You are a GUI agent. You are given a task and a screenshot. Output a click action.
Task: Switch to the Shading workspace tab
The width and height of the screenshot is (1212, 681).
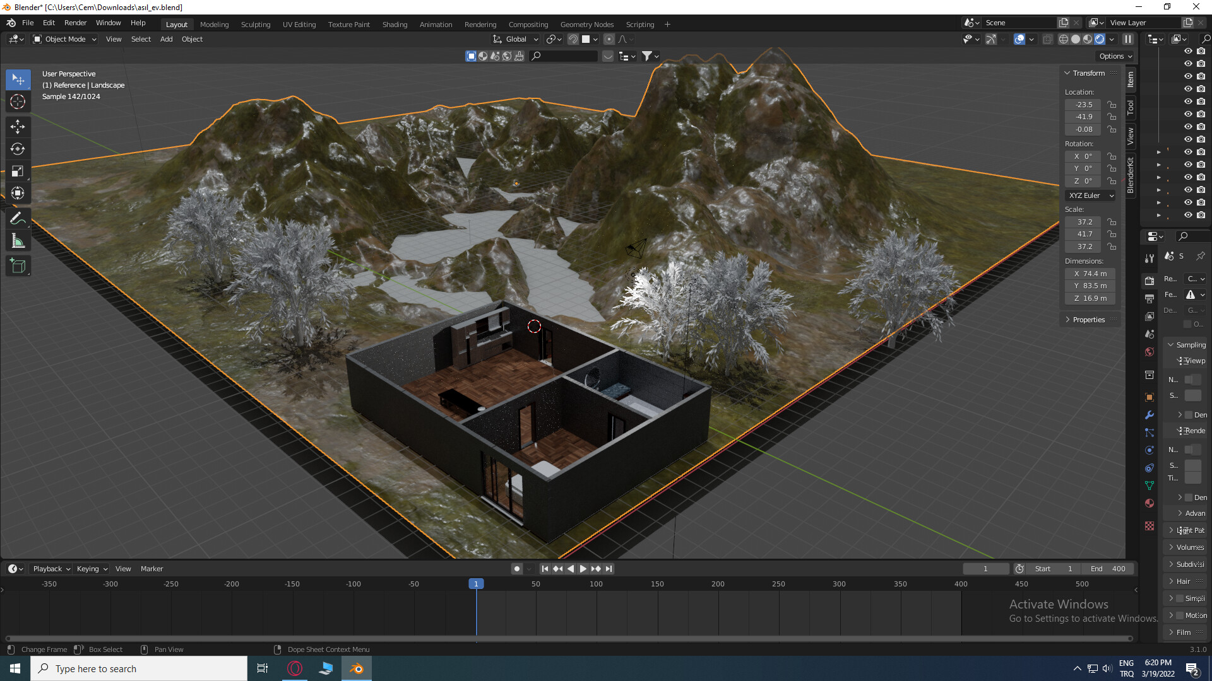pyautogui.click(x=395, y=25)
